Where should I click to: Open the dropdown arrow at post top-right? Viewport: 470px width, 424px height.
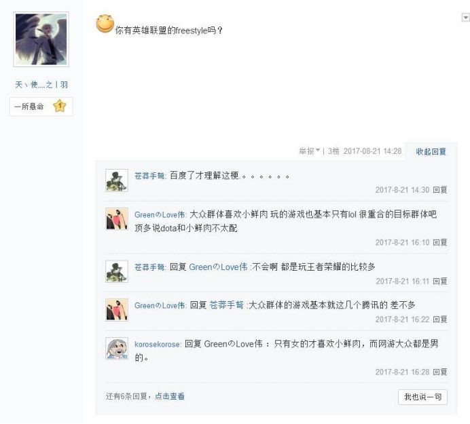pyautogui.click(x=465, y=18)
